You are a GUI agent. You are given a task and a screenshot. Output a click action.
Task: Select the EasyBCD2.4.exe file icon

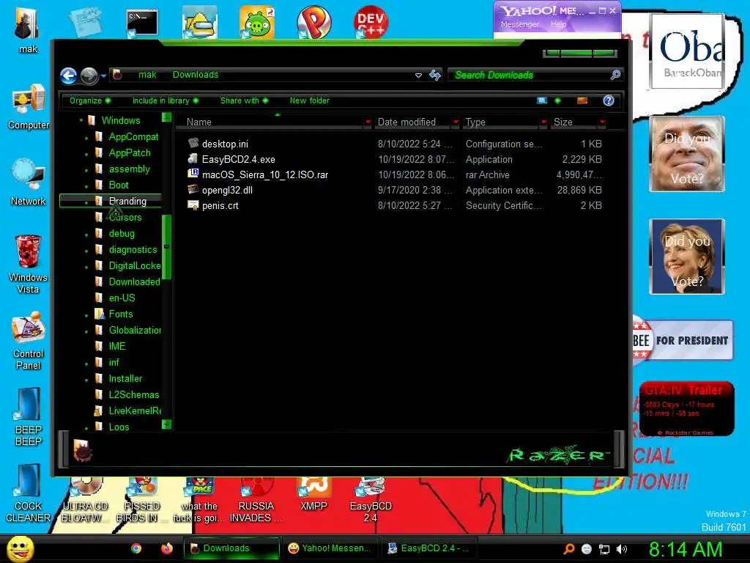[x=193, y=158]
